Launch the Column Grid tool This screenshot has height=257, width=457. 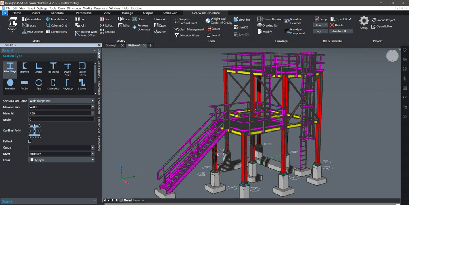56,25
